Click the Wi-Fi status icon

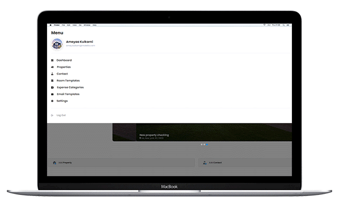point(265,25)
